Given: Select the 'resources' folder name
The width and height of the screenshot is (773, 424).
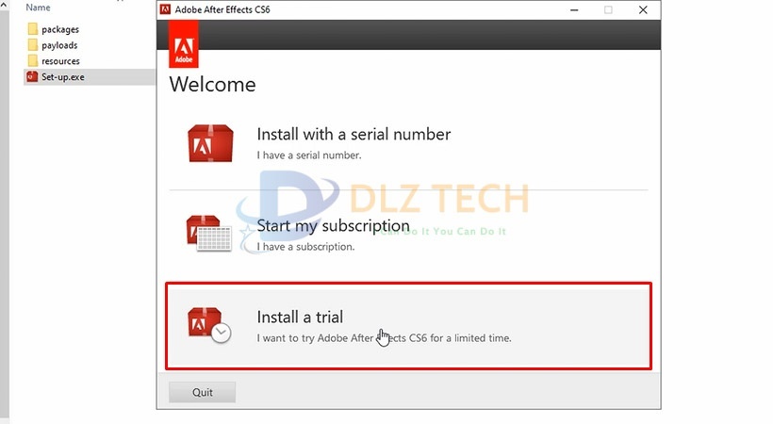Looking at the screenshot, I should (60, 61).
